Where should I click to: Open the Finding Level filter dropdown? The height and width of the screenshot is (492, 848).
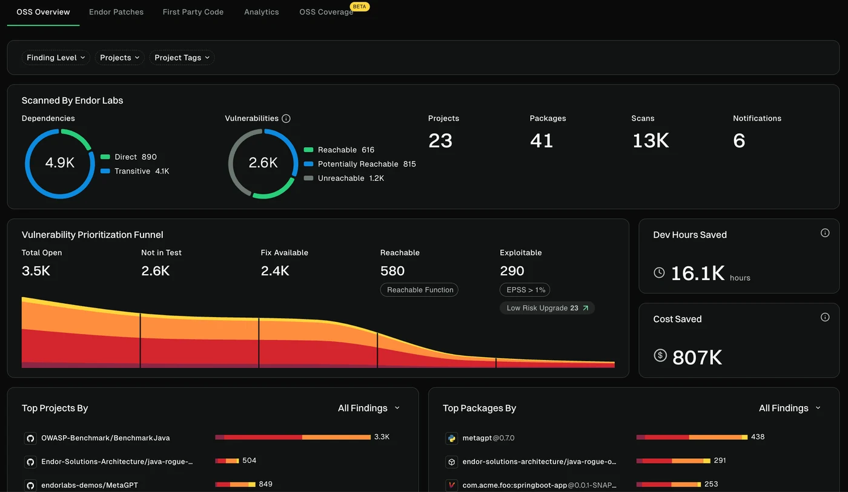click(x=56, y=57)
